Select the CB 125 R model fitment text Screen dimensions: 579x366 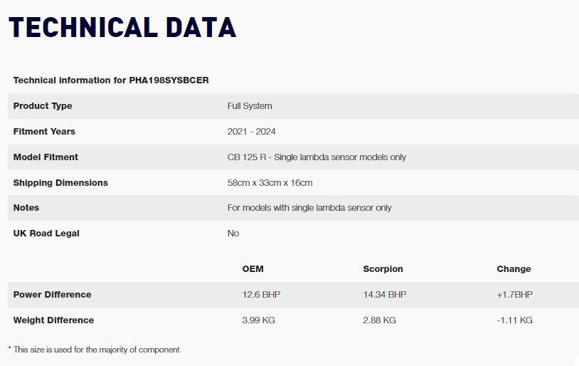[x=317, y=157]
